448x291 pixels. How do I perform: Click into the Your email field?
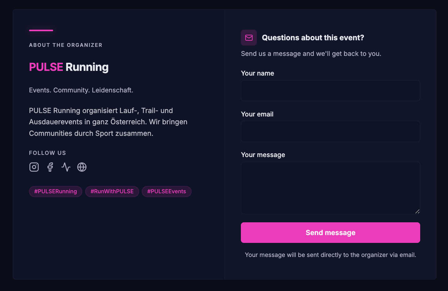tap(330, 131)
